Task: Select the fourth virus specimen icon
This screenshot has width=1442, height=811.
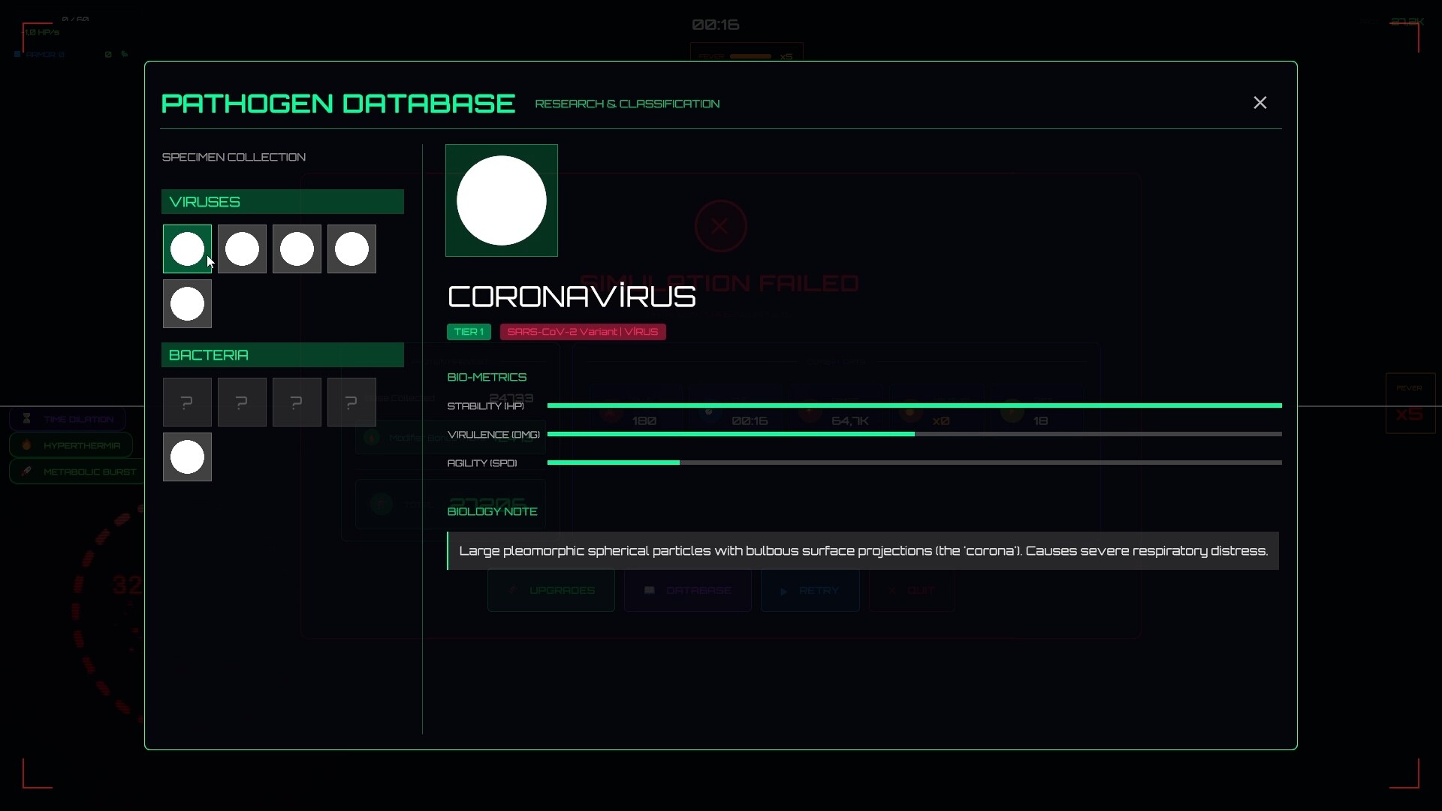Action: click(x=351, y=249)
